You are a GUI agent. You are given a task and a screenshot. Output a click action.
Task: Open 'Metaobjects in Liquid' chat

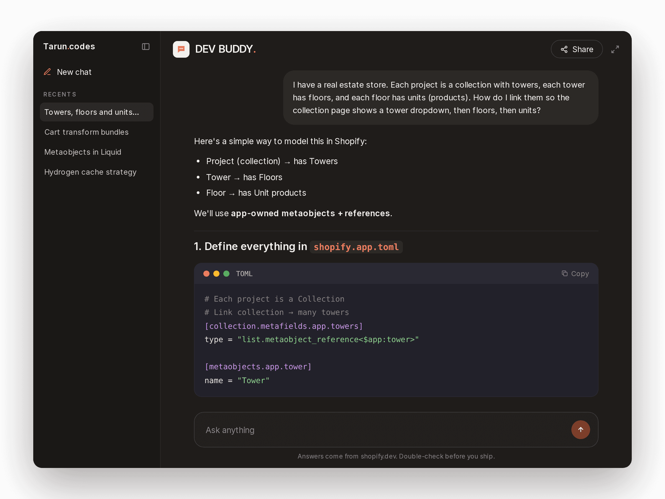96,152
